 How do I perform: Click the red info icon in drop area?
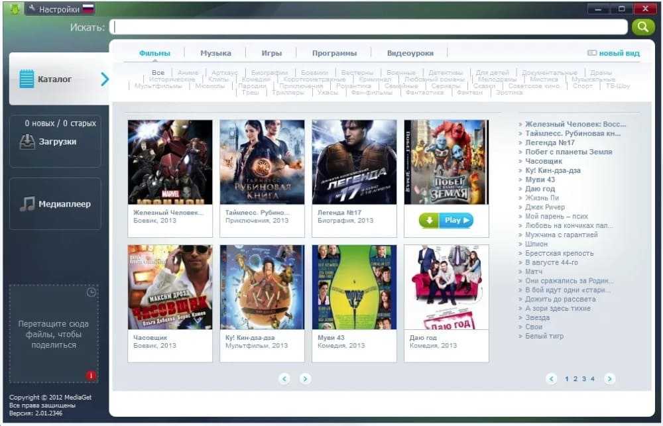[91, 376]
